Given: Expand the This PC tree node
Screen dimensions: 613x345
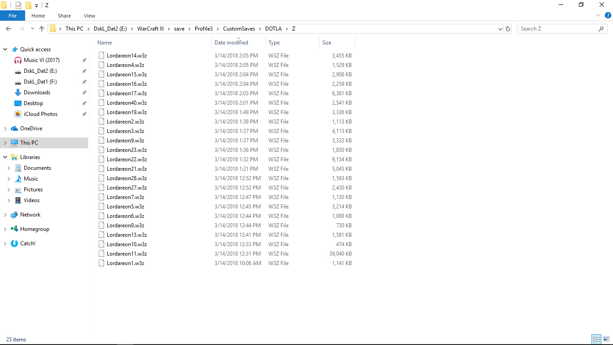Looking at the screenshot, I should point(5,143).
